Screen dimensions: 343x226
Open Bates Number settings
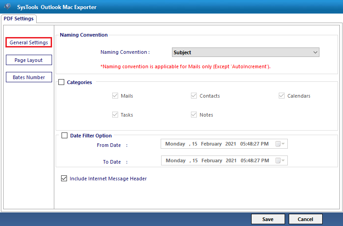click(29, 77)
